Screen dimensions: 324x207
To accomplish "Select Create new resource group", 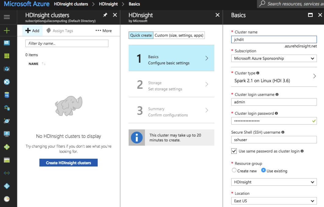I will point(234,170).
